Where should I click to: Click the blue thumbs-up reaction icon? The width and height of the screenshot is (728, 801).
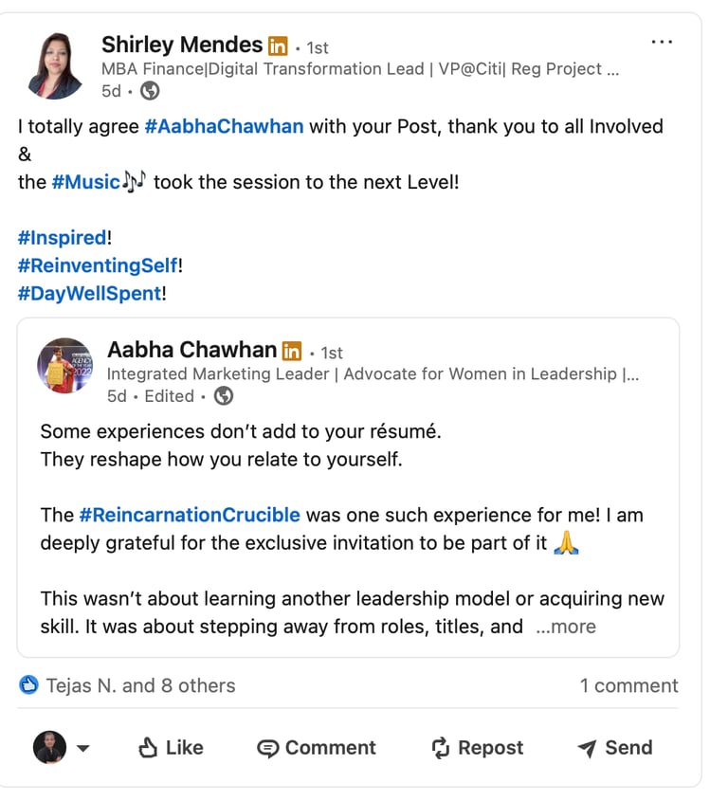[29, 685]
